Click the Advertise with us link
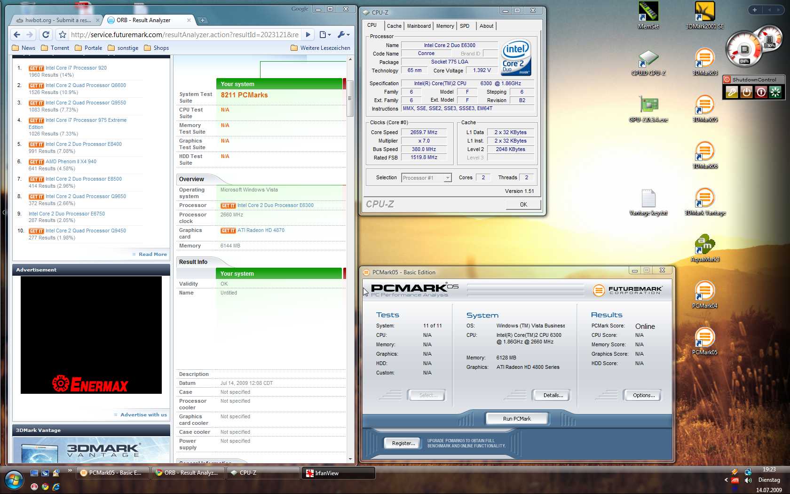Image resolution: width=790 pixels, height=494 pixels. (x=143, y=414)
